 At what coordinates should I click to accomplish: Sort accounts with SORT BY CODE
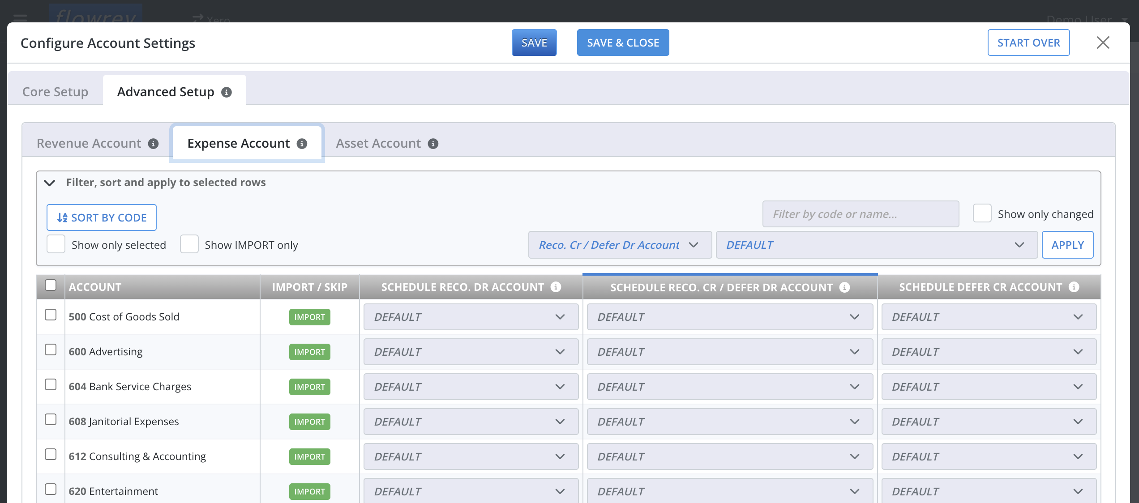point(102,217)
